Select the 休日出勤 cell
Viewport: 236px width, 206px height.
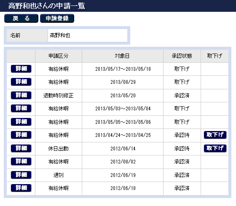(59, 149)
